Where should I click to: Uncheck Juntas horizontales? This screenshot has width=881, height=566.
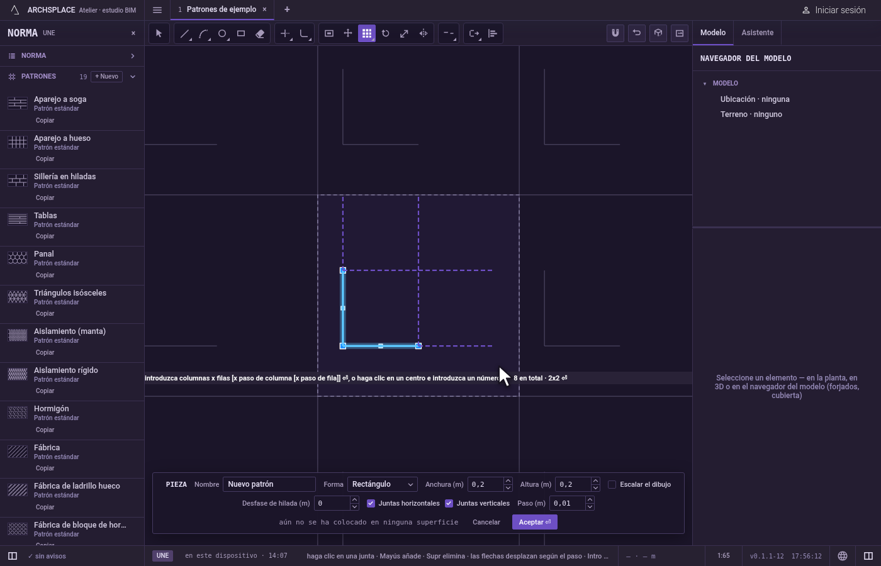(x=371, y=503)
